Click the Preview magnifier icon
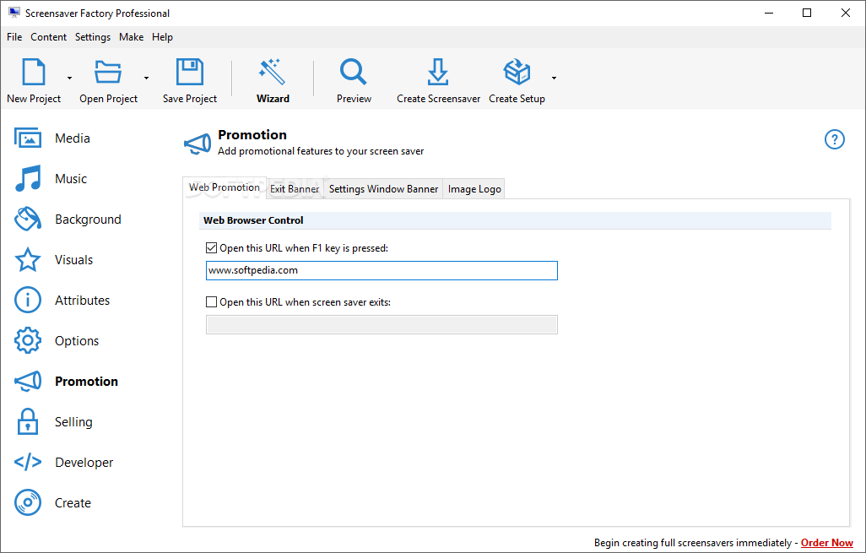866x553 pixels. (x=354, y=73)
